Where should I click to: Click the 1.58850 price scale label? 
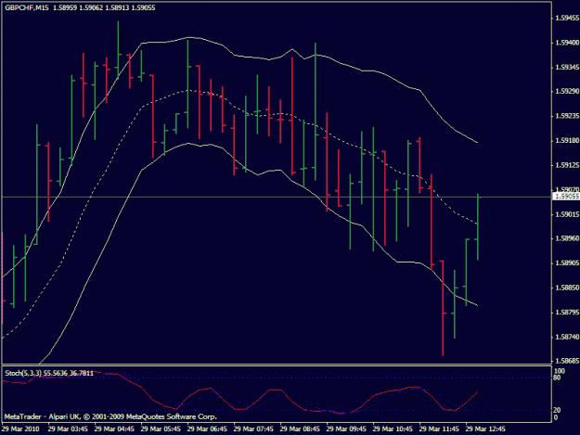567,288
